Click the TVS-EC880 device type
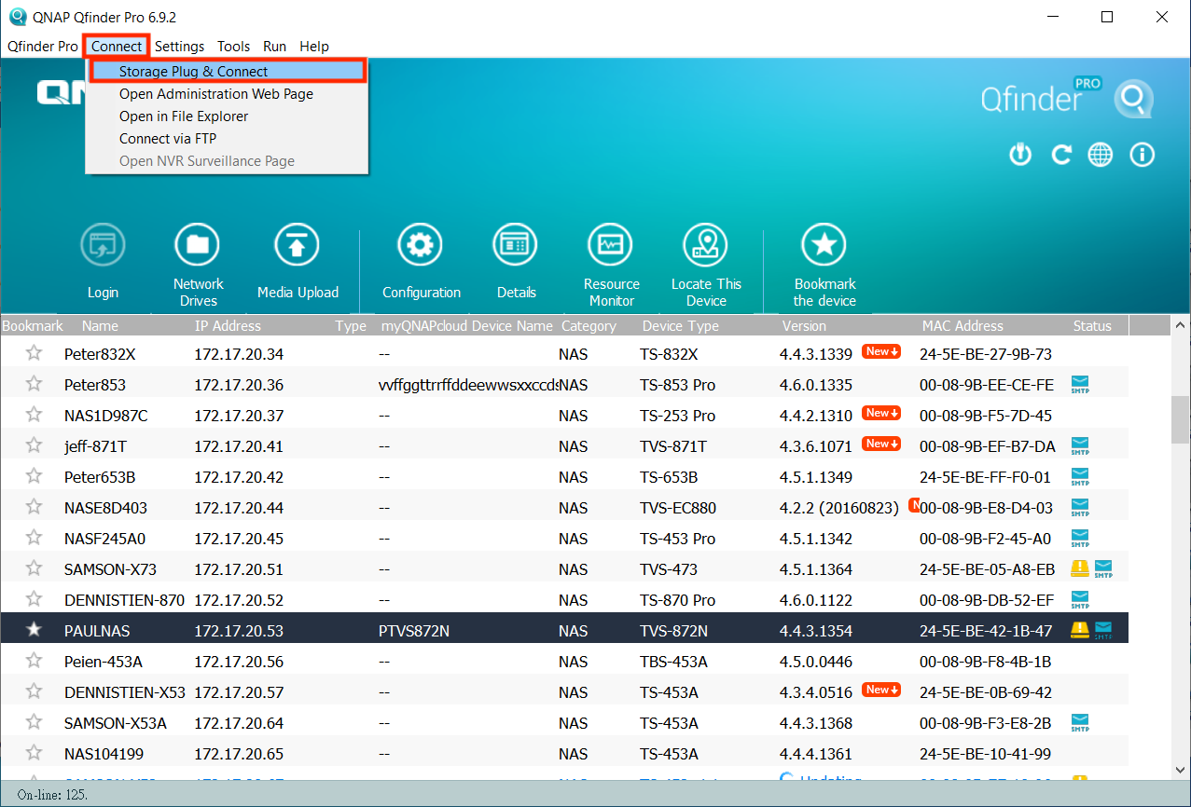 click(x=678, y=508)
